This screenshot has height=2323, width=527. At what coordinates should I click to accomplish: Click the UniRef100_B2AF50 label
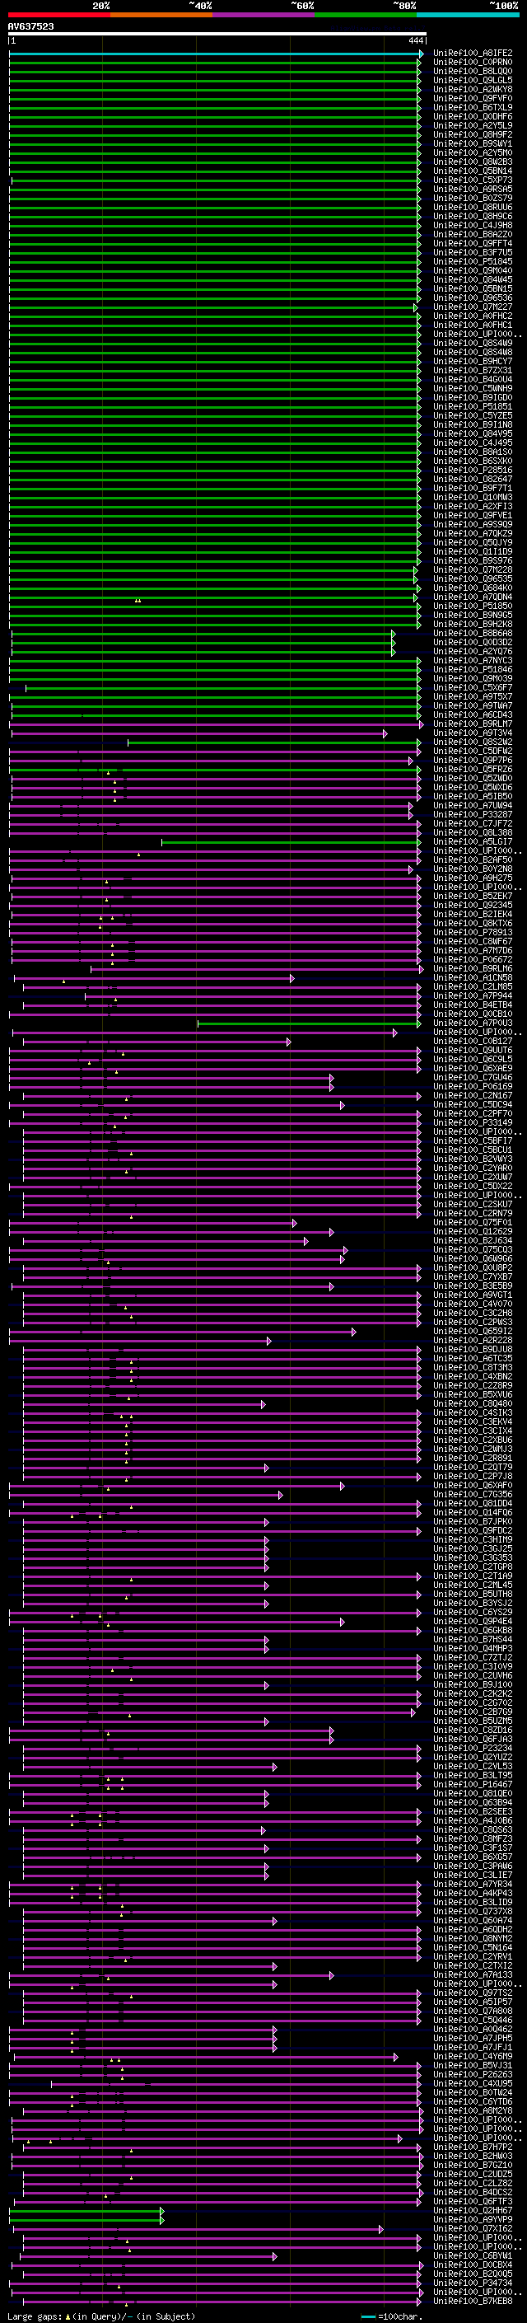point(473,859)
